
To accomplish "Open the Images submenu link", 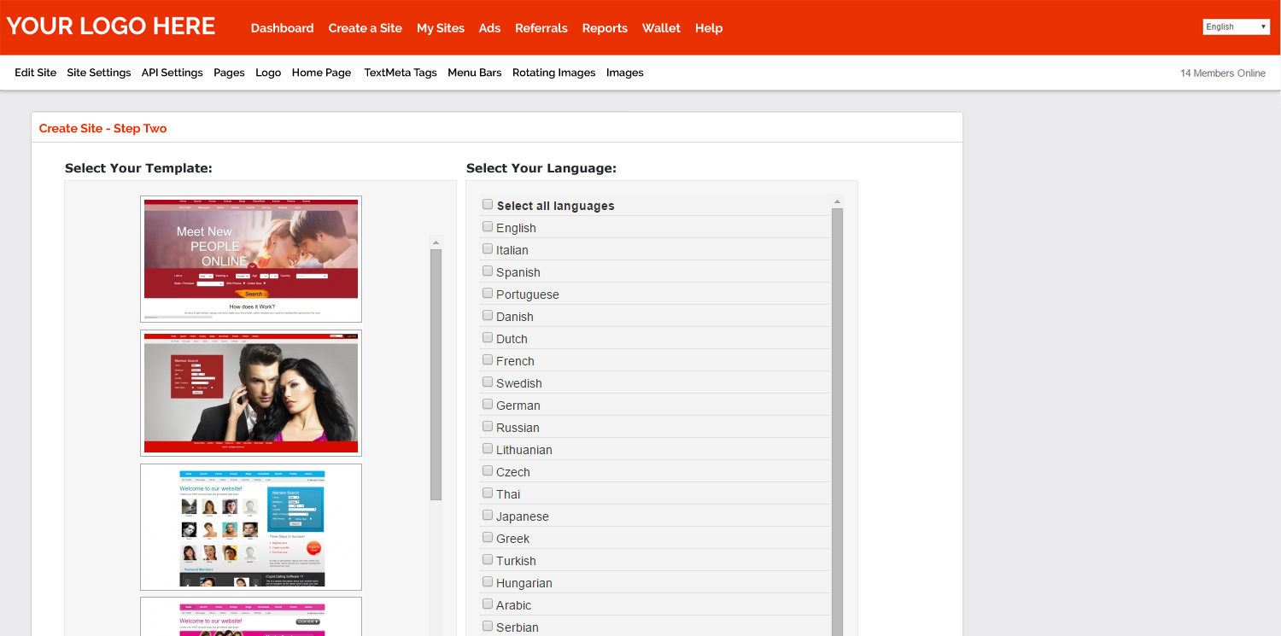I will tap(625, 73).
